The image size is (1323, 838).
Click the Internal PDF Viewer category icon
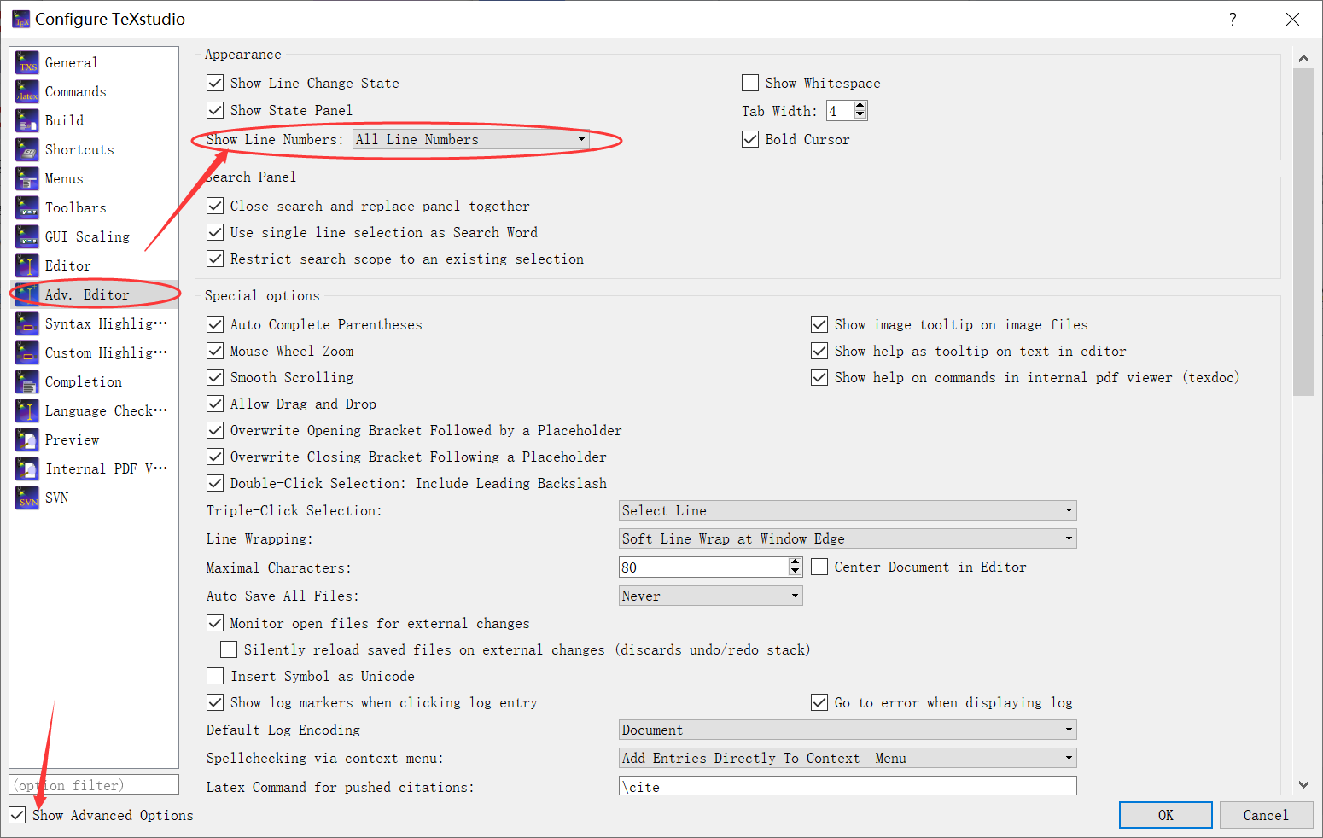coord(27,468)
